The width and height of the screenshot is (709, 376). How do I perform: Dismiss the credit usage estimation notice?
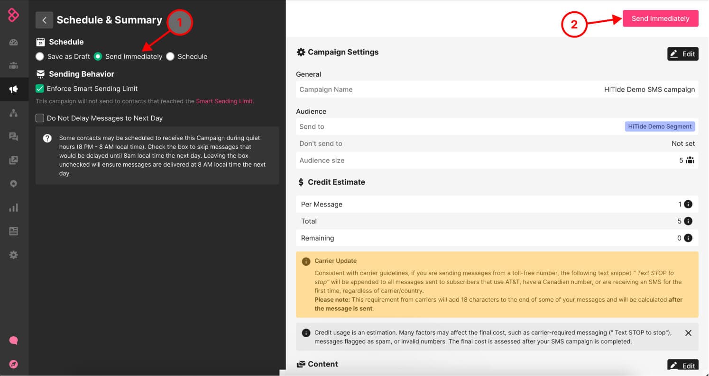click(x=688, y=333)
